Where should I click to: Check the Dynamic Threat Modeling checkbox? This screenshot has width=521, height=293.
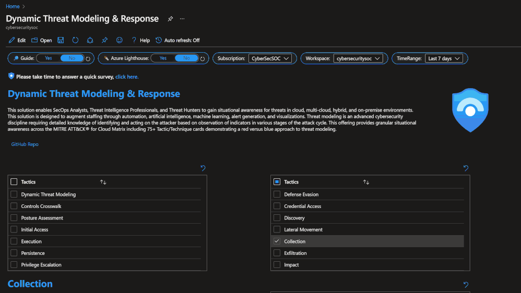[14, 194]
